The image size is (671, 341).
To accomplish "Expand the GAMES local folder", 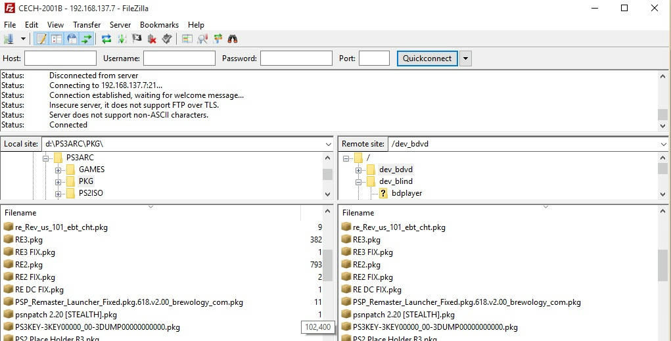I will tap(58, 170).
